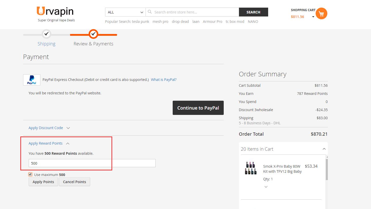Expand Smok X-Priv Baby item details chevron
This screenshot has height=209, width=371.
pyautogui.click(x=266, y=187)
